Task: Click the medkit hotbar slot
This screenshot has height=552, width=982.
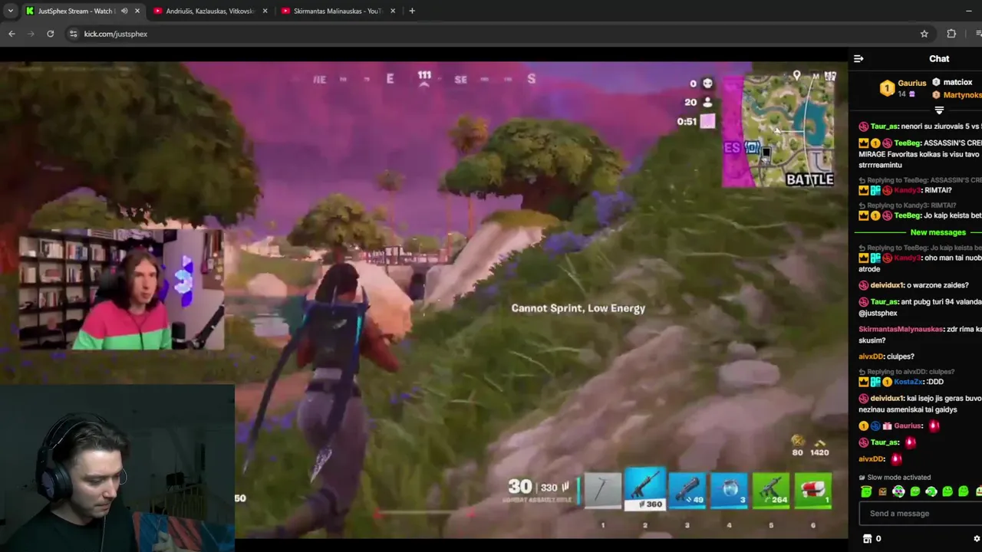Action: [x=812, y=491]
